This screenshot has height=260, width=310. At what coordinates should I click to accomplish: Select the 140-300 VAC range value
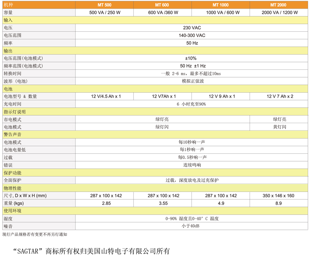click(x=191, y=35)
